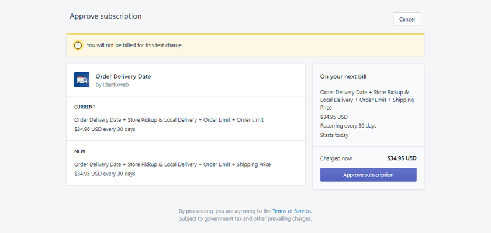
Task: Open the Terms of Service link
Action: [x=292, y=211]
